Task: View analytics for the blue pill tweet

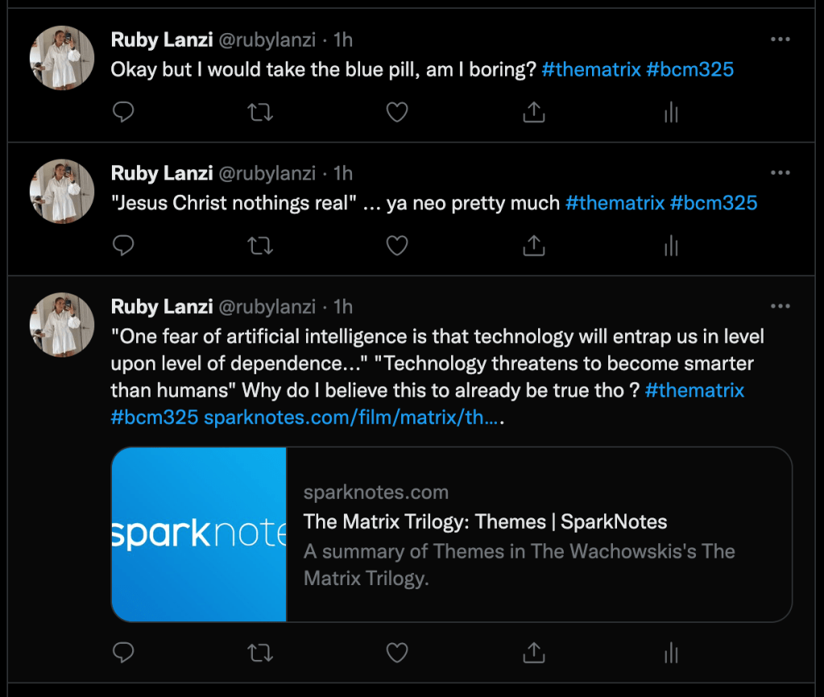Action: coord(670,113)
